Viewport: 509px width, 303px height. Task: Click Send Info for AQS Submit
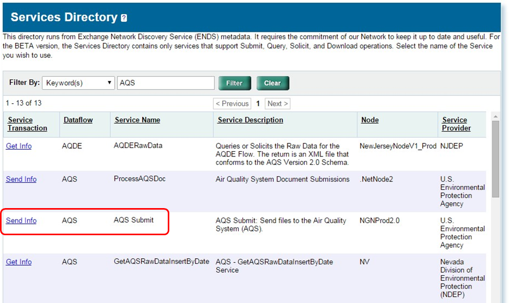21,221
